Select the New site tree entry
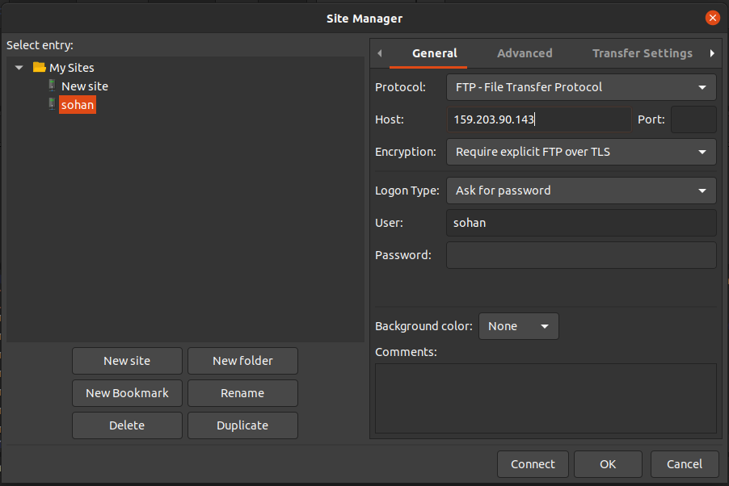The image size is (729, 486). tap(85, 86)
